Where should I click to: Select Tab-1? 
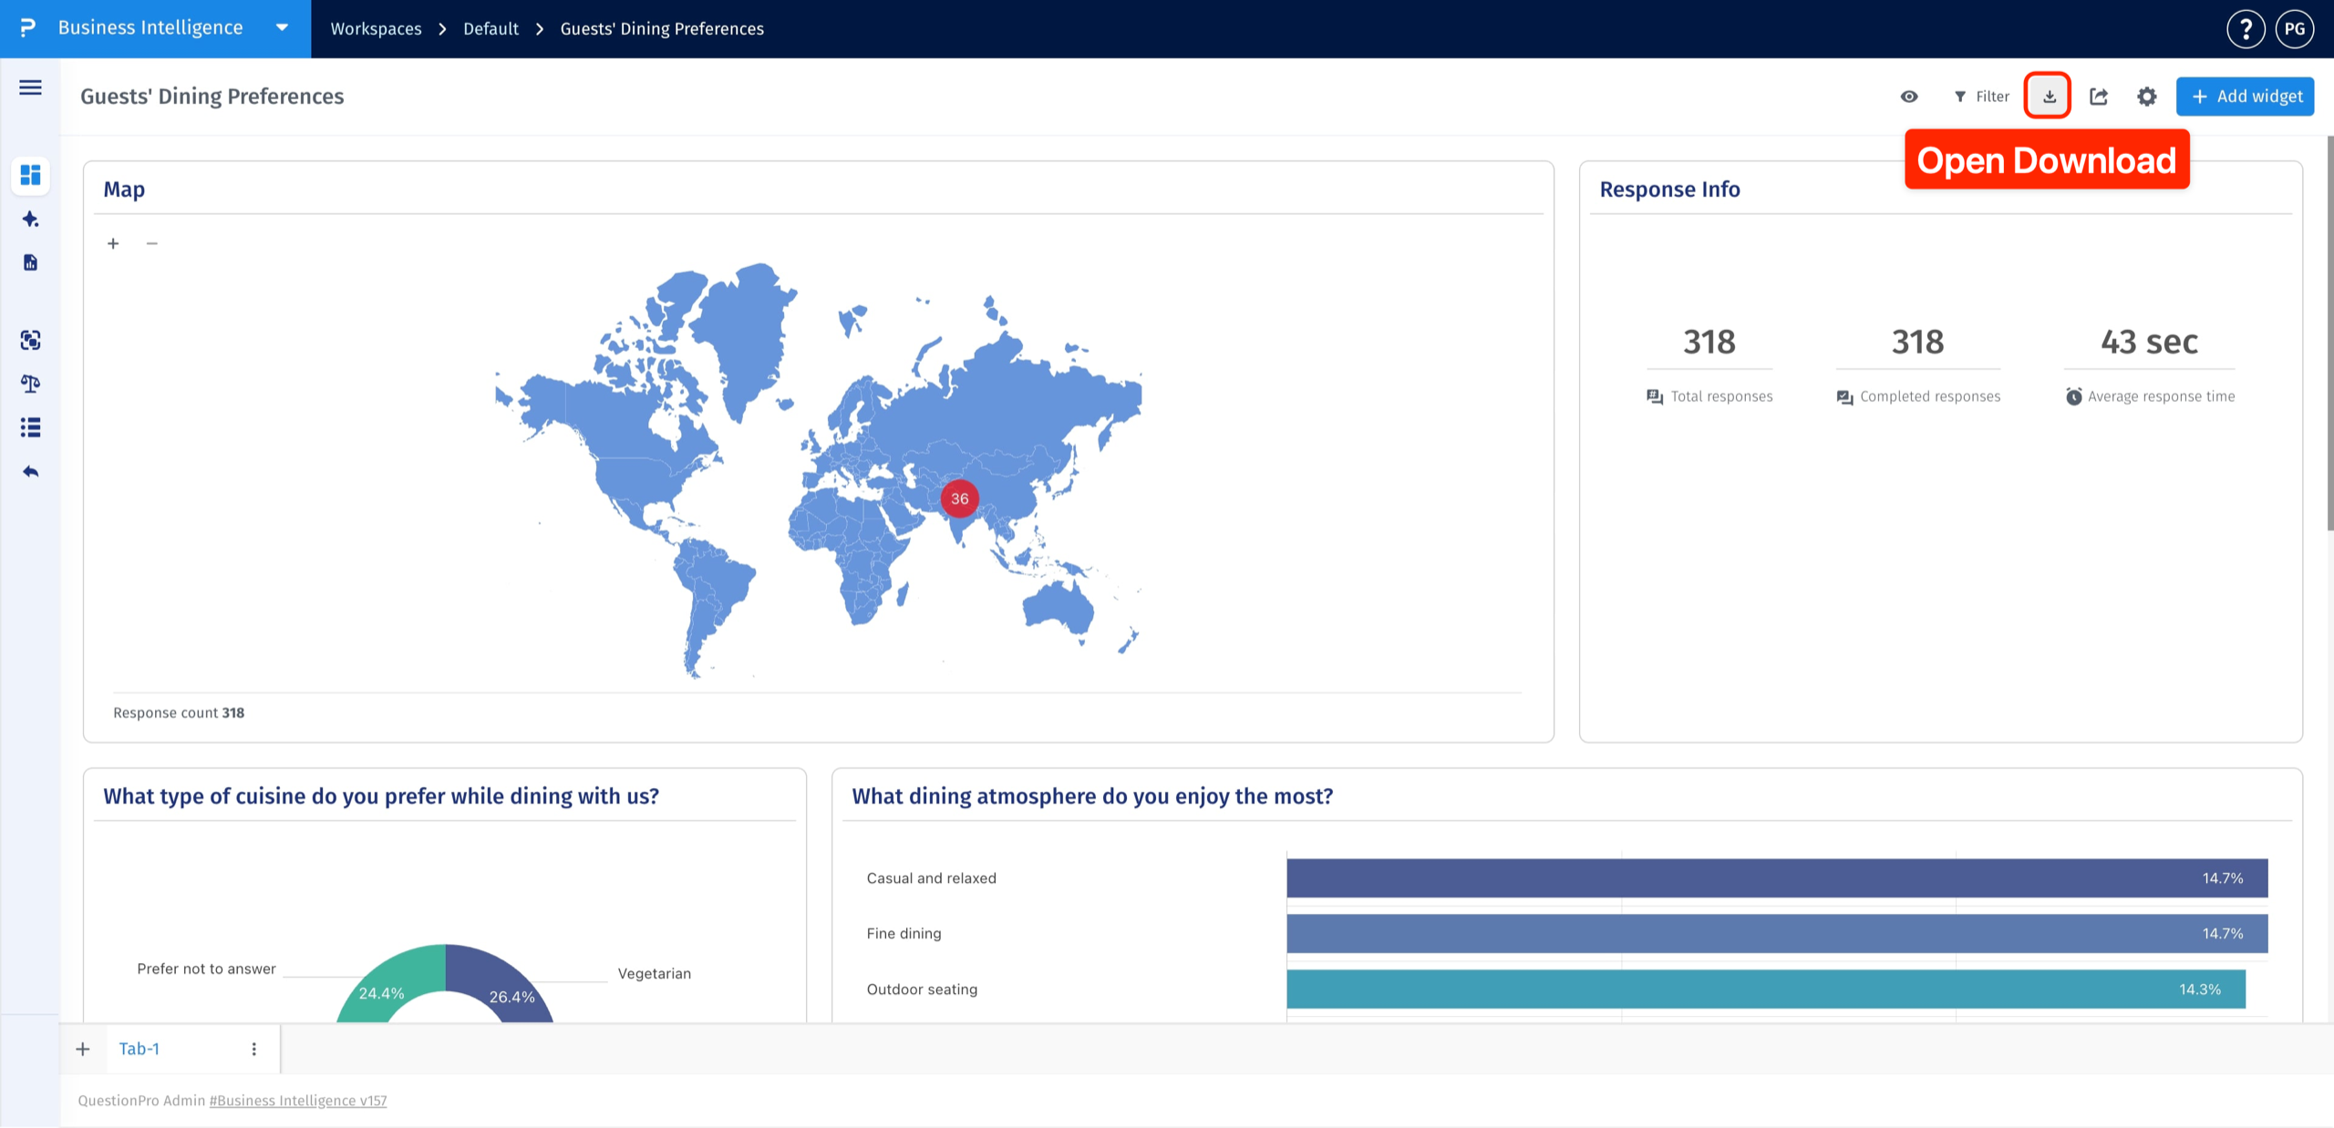[x=139, y=1049]
